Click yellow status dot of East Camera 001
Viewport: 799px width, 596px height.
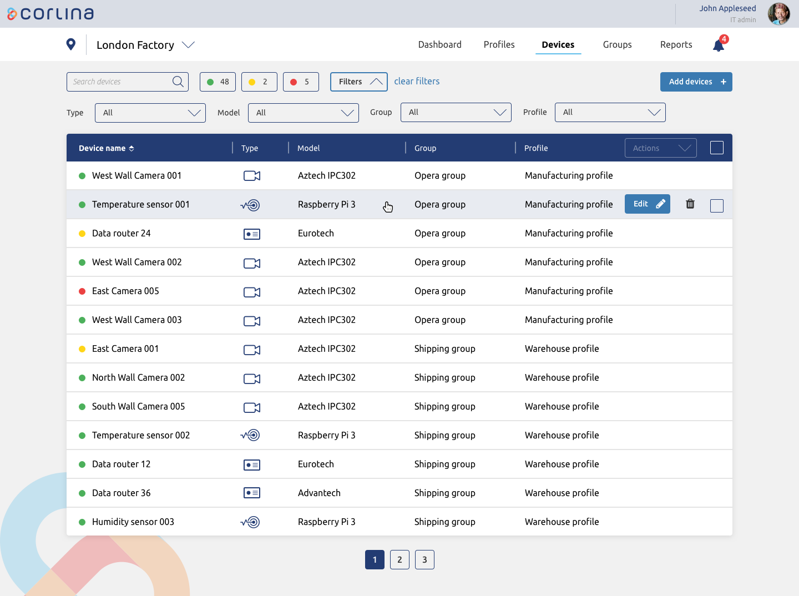(82, 349)
